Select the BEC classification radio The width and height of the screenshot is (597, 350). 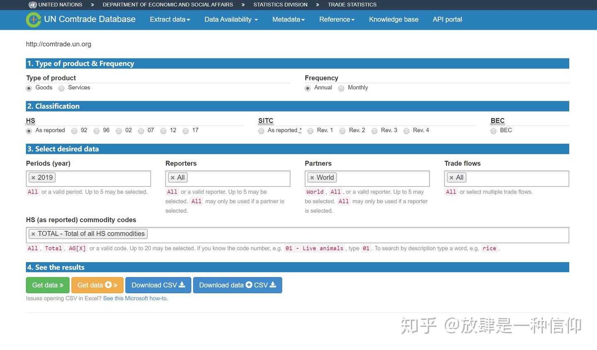493,131
